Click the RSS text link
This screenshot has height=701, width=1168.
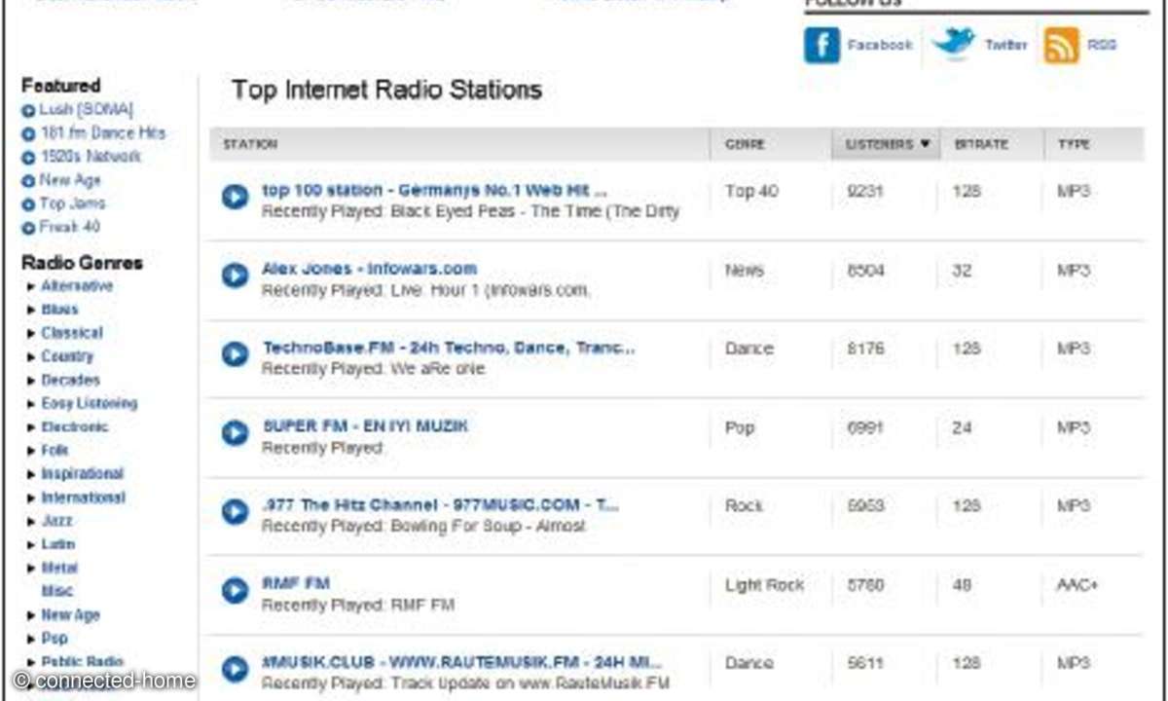tap(1102, 46)
